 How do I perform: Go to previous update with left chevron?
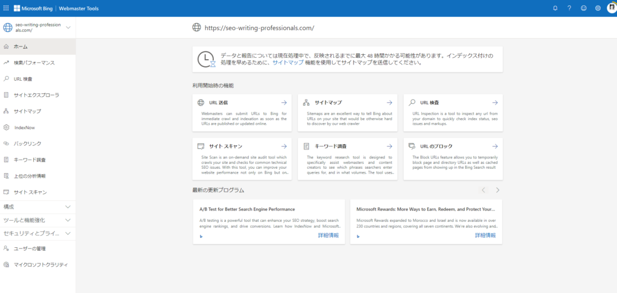click(484, 191)
